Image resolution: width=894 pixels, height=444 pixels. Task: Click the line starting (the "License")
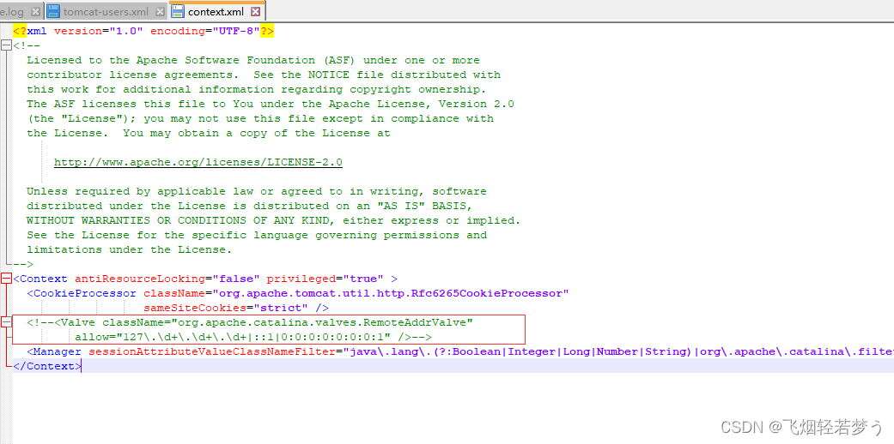[x=260, y=118]
